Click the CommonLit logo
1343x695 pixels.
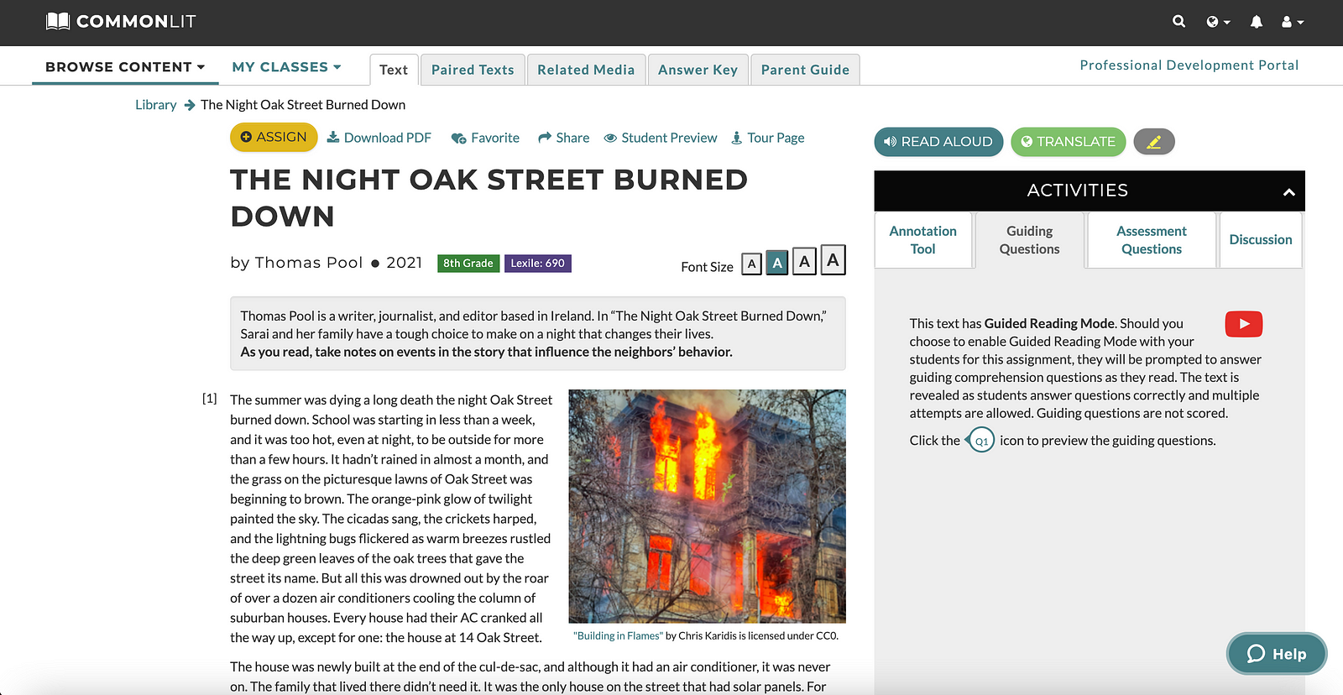pos(121,21)
